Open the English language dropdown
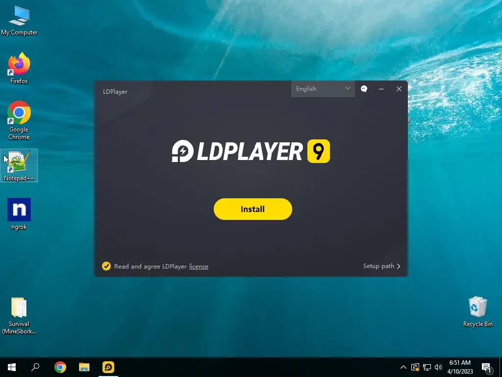 [x=323, y=89]
